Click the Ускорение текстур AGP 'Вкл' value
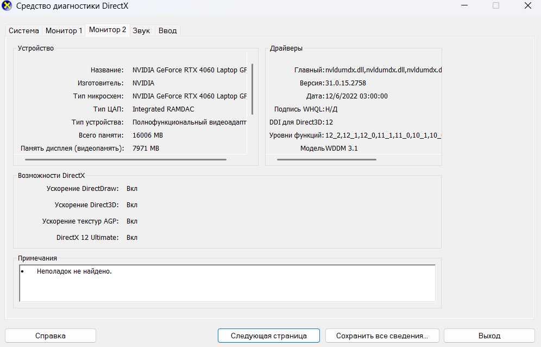 pyautogui.click(x=132, y=221)
